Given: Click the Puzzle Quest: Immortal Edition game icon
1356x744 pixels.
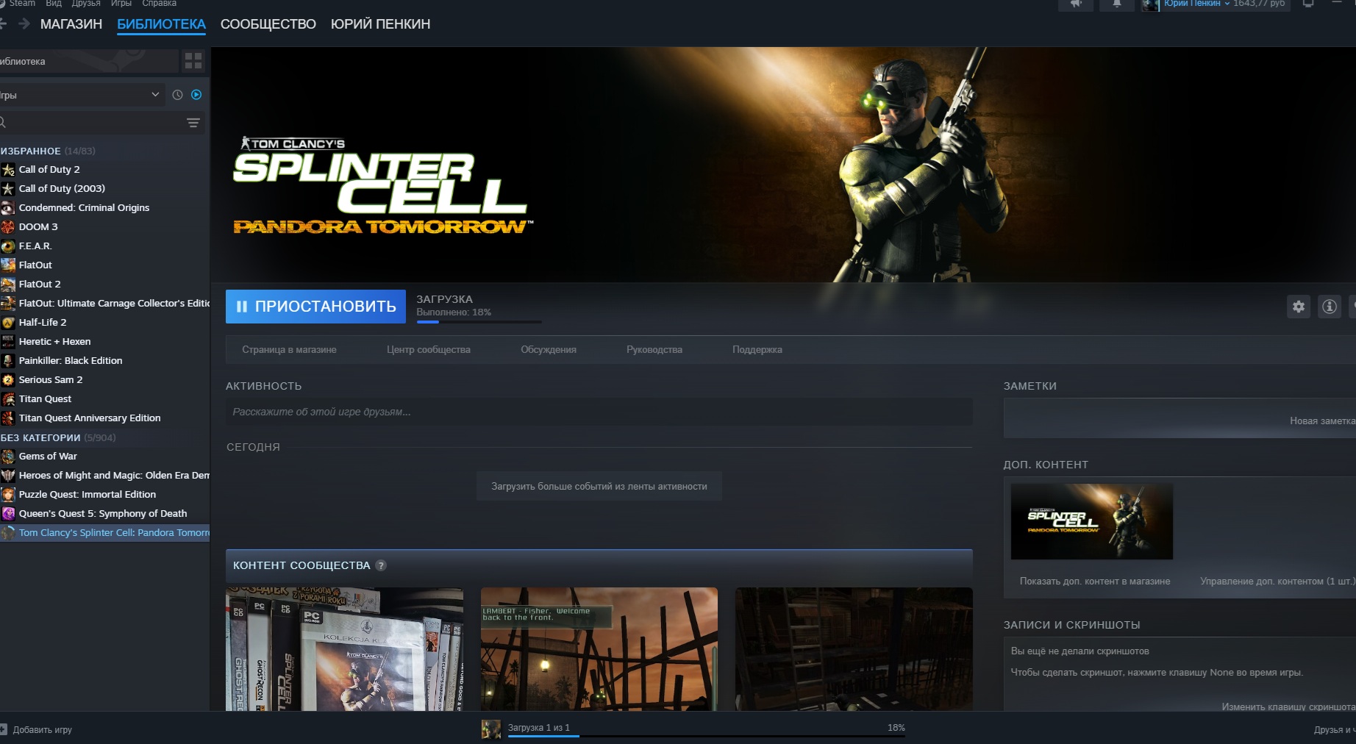Looking at the screenshot, I should pos(8,495).
